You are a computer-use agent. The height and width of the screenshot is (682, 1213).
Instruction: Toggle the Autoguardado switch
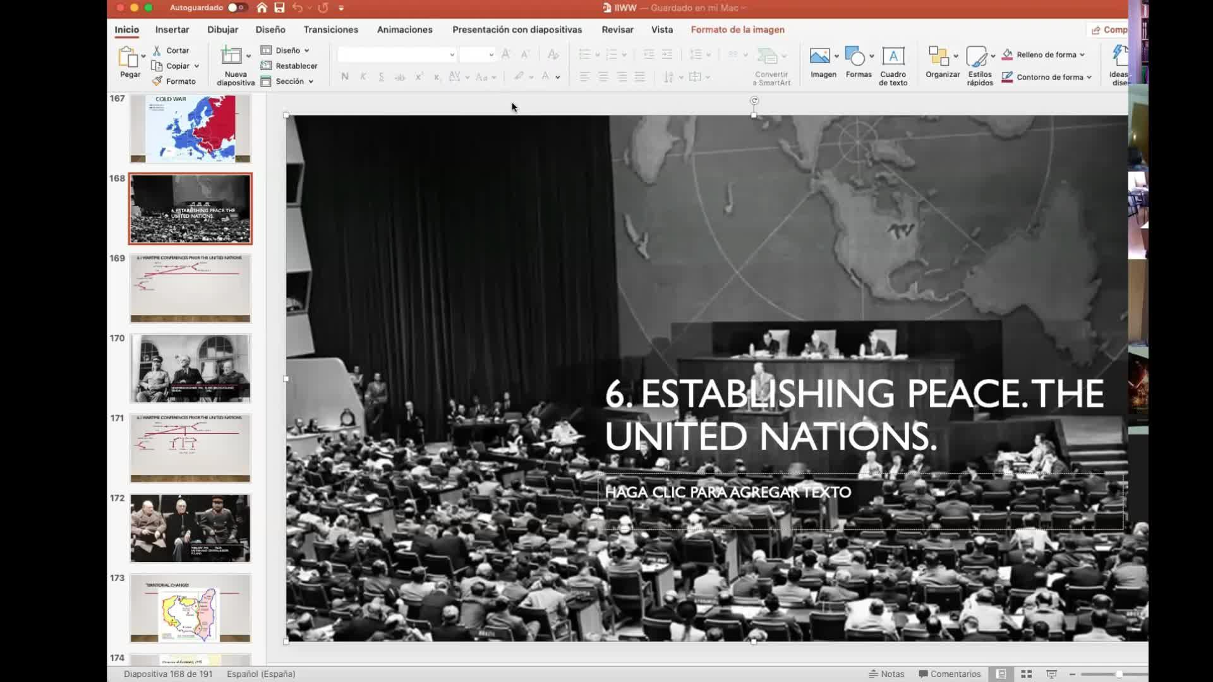(236, 8)
